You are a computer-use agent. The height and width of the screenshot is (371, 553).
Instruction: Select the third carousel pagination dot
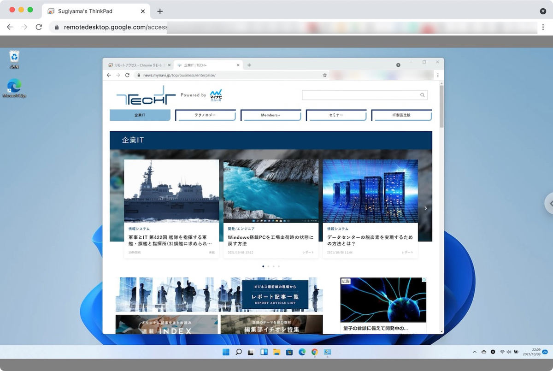click(x=273, y=266)
